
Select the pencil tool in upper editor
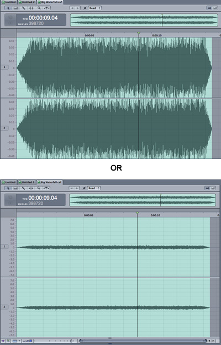(24, 8)
